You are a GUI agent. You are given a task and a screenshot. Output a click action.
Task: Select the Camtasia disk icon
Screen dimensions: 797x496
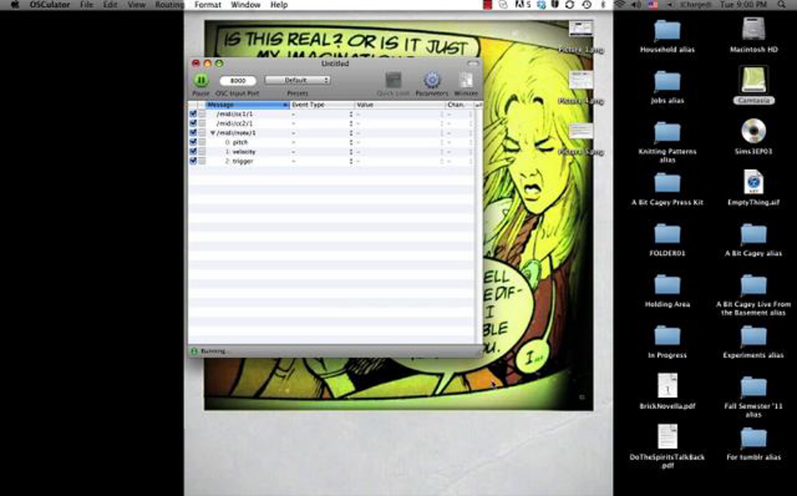point(753,80)
